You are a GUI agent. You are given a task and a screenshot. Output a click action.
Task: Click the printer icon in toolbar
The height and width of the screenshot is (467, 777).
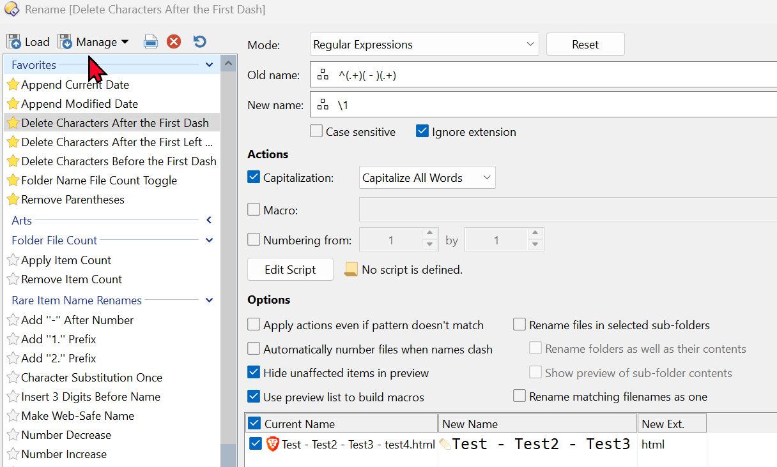pos(150,42)
